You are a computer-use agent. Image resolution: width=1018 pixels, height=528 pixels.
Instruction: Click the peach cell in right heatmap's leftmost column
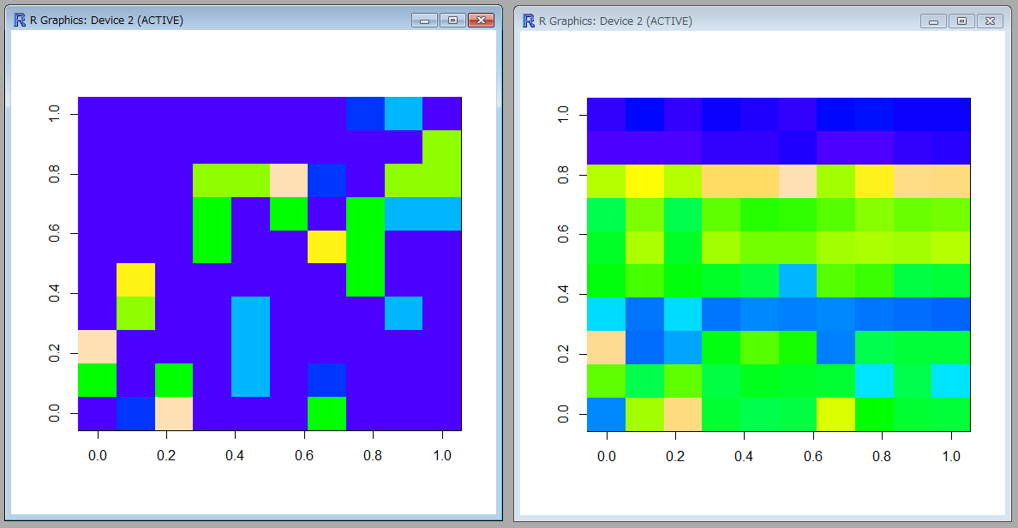point(606,346)
